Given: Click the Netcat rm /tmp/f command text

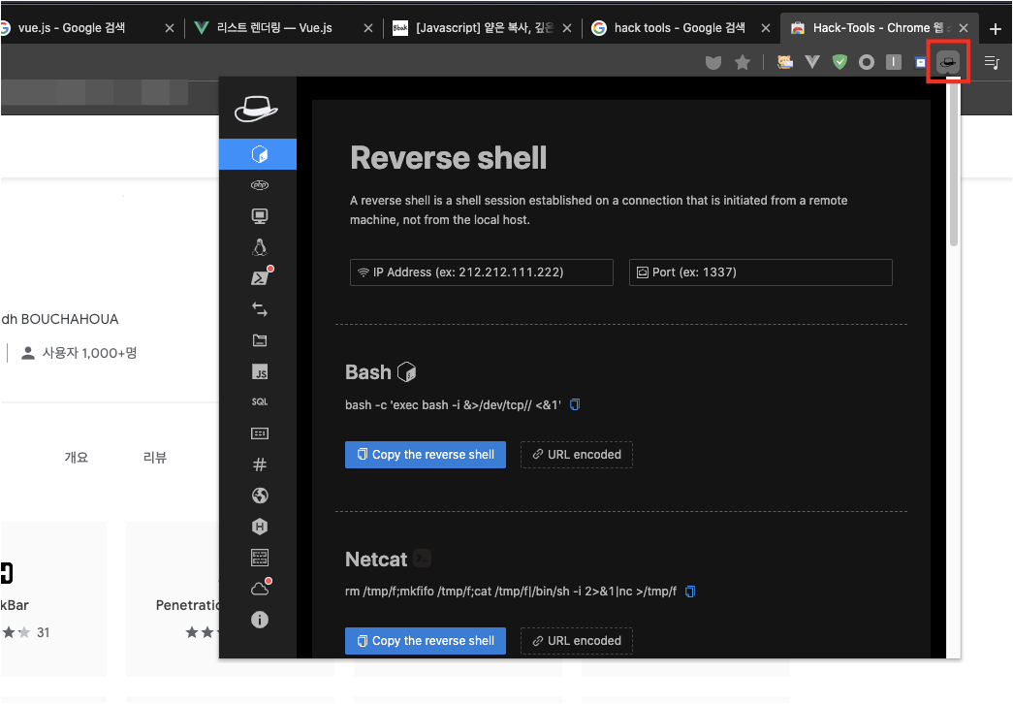Looking at the screenshot, I should coord(510,591).
